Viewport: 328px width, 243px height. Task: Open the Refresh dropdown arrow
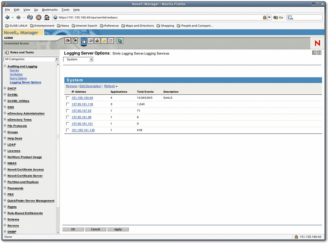point(117,86)
